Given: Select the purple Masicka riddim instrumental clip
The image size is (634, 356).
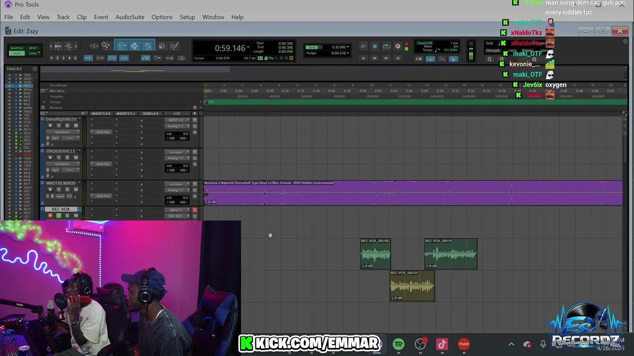Looking at the screenshot, I should click(x=413, y=193).
